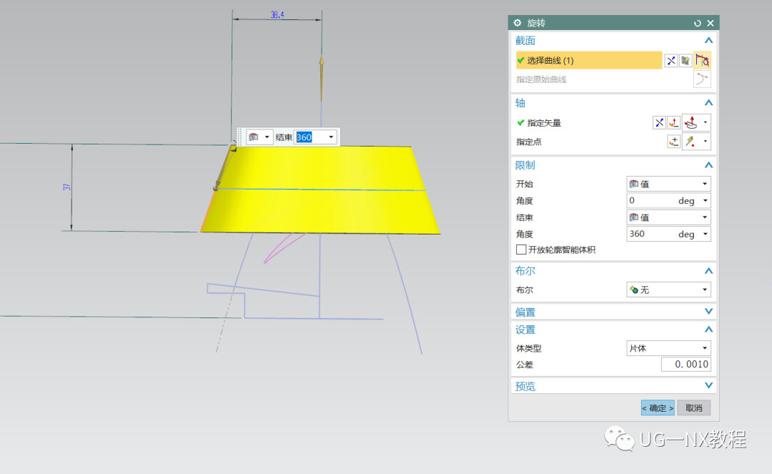Open the sketch section icon beside 选择曲线

pos(686,61)
